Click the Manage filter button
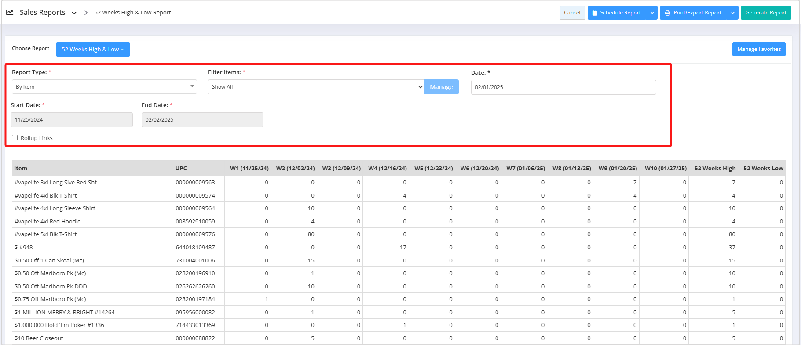The image size is (801, 345). click(x=441, y=87)
